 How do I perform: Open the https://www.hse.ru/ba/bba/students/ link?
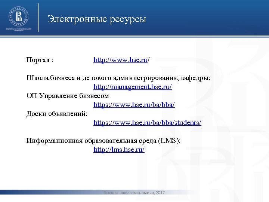tap(147, 122)
